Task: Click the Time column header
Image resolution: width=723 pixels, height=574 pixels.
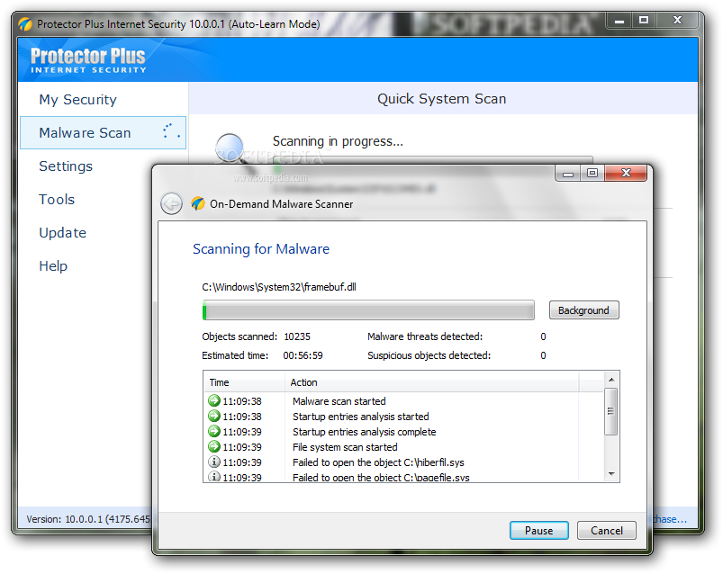Action: (x=244, y=382)
